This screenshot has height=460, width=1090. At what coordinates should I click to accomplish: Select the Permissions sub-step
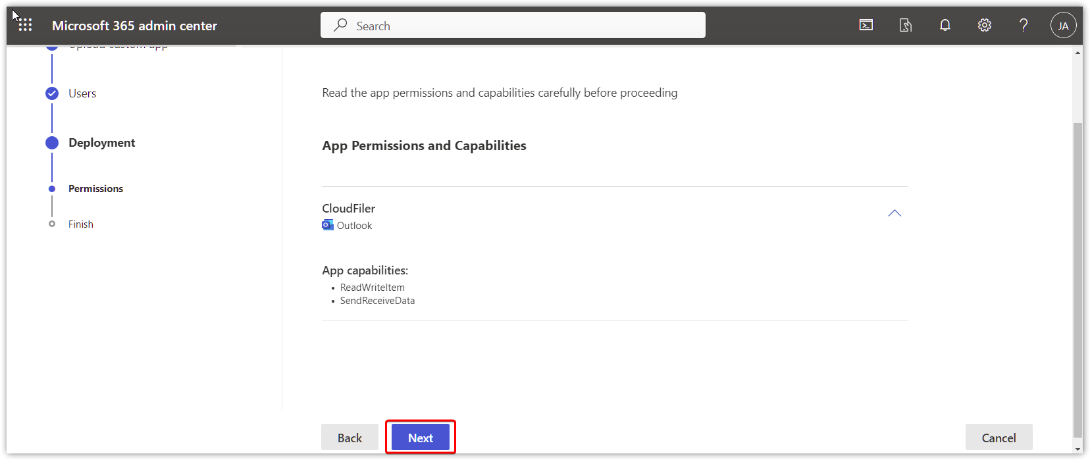tap(95, 189)
